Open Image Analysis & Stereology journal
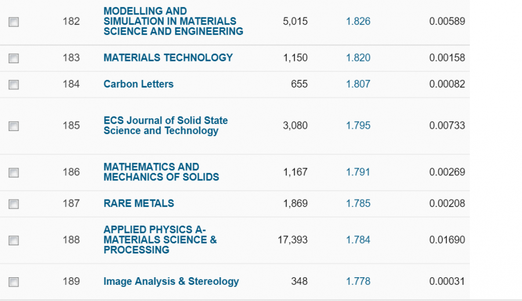This screenshot has height=301, width=522. [x=171, y=281]
